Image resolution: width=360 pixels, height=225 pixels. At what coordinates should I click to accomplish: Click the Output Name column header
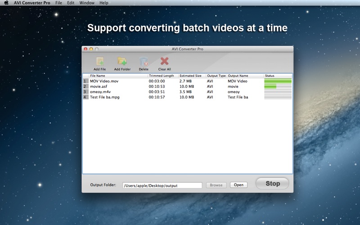[245, 76]
